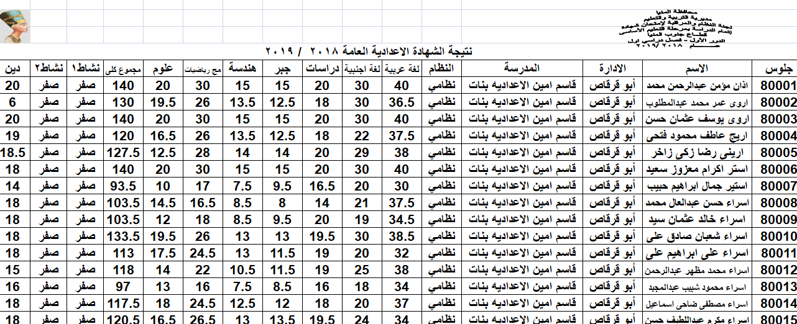This screenshot has width=797, height=324.
Task: Select name 'اروى عمر محمد عبدالمطلوب'
Action: tap(696, 102)
